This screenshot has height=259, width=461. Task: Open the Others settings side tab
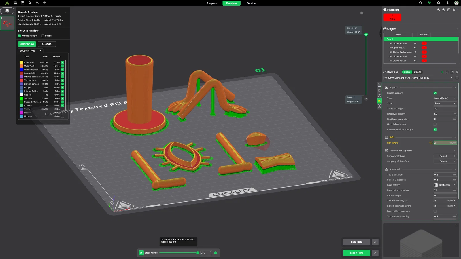pos(379,106)
